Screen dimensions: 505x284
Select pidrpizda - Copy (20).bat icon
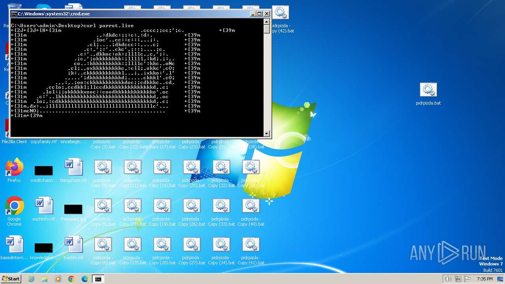point(162,245)
